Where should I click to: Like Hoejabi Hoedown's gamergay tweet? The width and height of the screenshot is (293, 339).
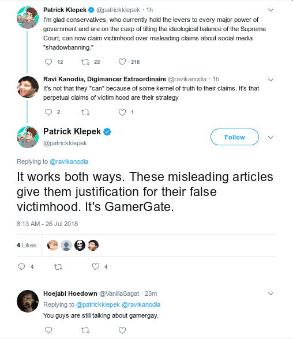click(x=122, y=330)
